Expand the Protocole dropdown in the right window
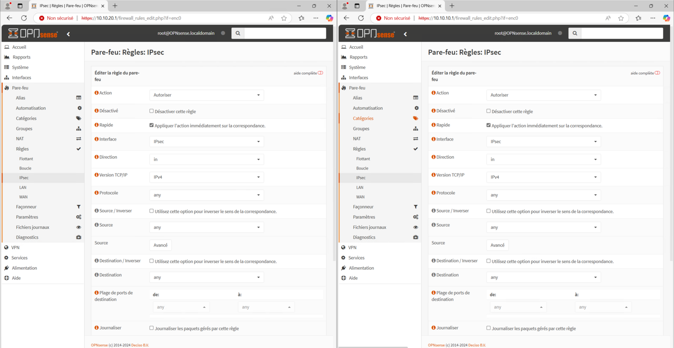The height and width of the screenshot is (348, 674). pyautogui.click(x=543, y=195)
